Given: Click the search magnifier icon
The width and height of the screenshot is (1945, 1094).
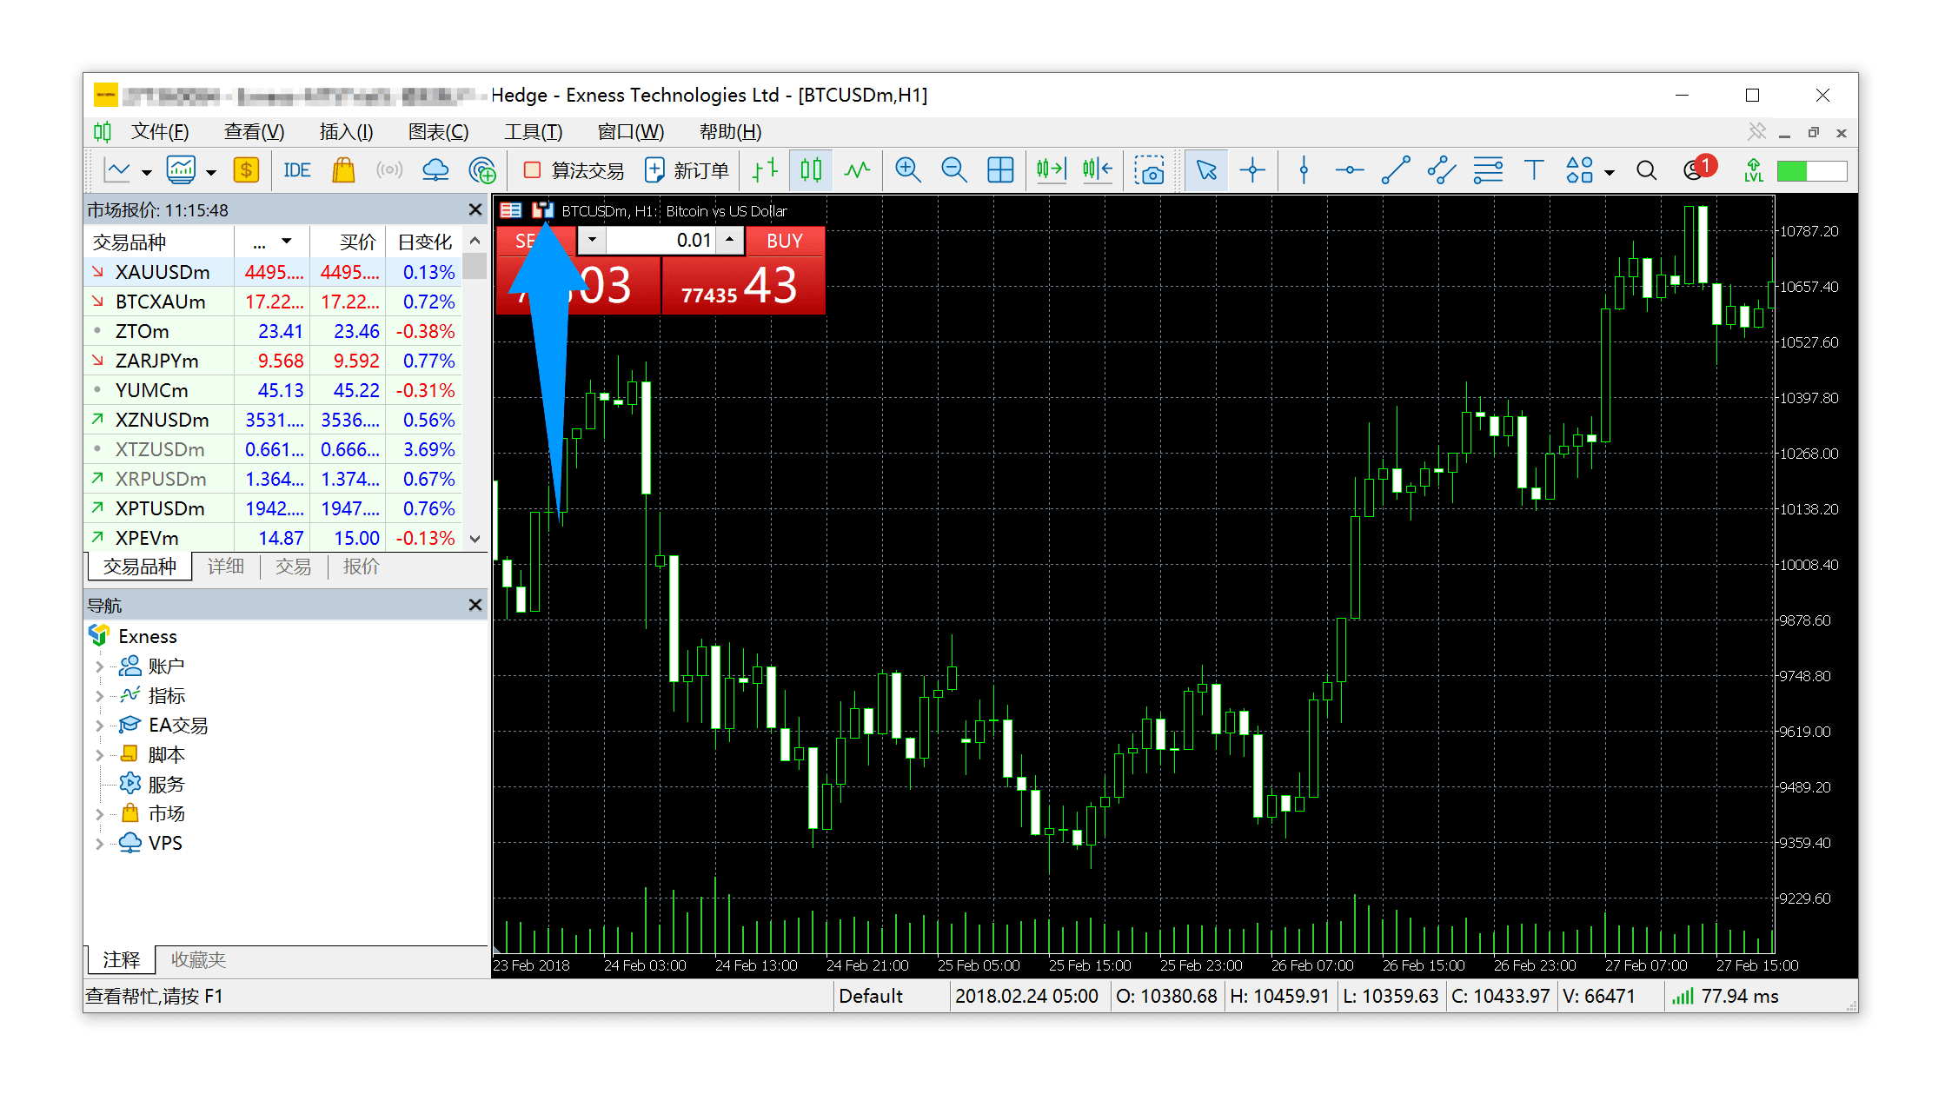Looking at the screenshot, I should coord(1647,170).
